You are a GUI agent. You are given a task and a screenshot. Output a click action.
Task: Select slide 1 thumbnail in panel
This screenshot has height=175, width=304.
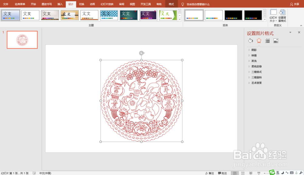(22, 40)
